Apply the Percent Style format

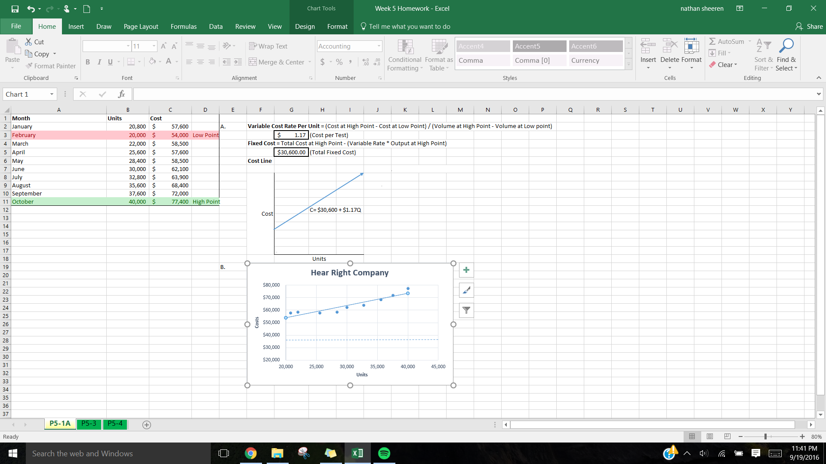click(x=339, y=62)
